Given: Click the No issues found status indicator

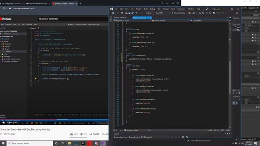Looking at the screenshot, I should coord(131,130).
